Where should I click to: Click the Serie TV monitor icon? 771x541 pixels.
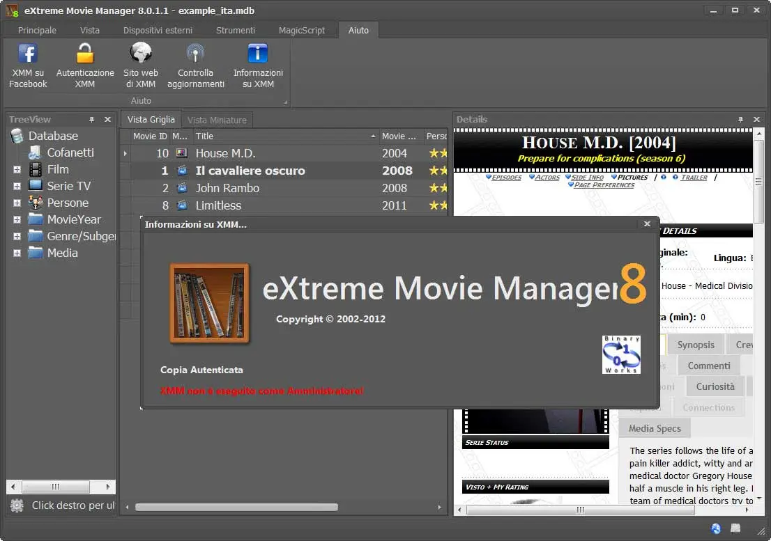point(36,186)
